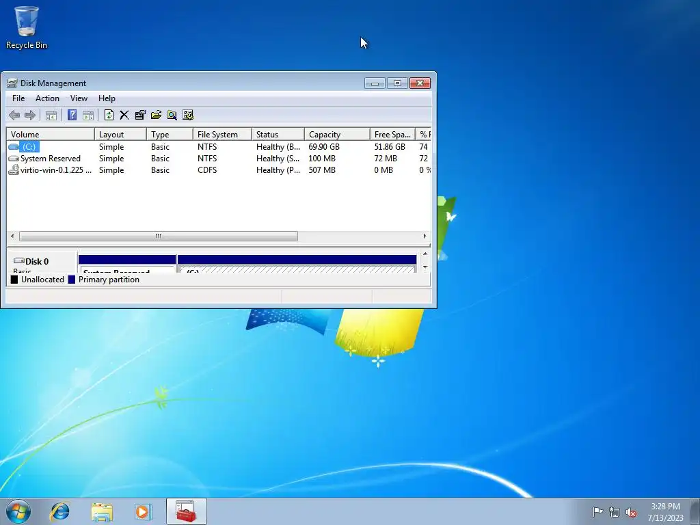700x525 pixels.
Task: Click the CDFS file system cell
Action: [x=207, y=170]
